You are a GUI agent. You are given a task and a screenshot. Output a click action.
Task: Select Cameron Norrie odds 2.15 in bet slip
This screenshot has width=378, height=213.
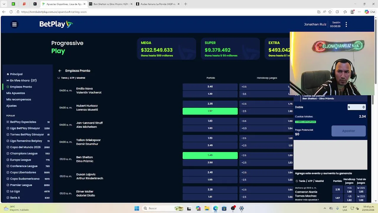338,190
